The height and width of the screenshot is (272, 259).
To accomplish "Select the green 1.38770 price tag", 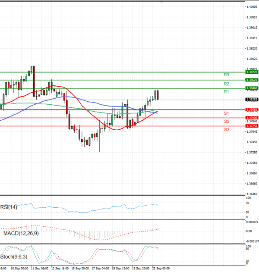I will click(252, 72).
